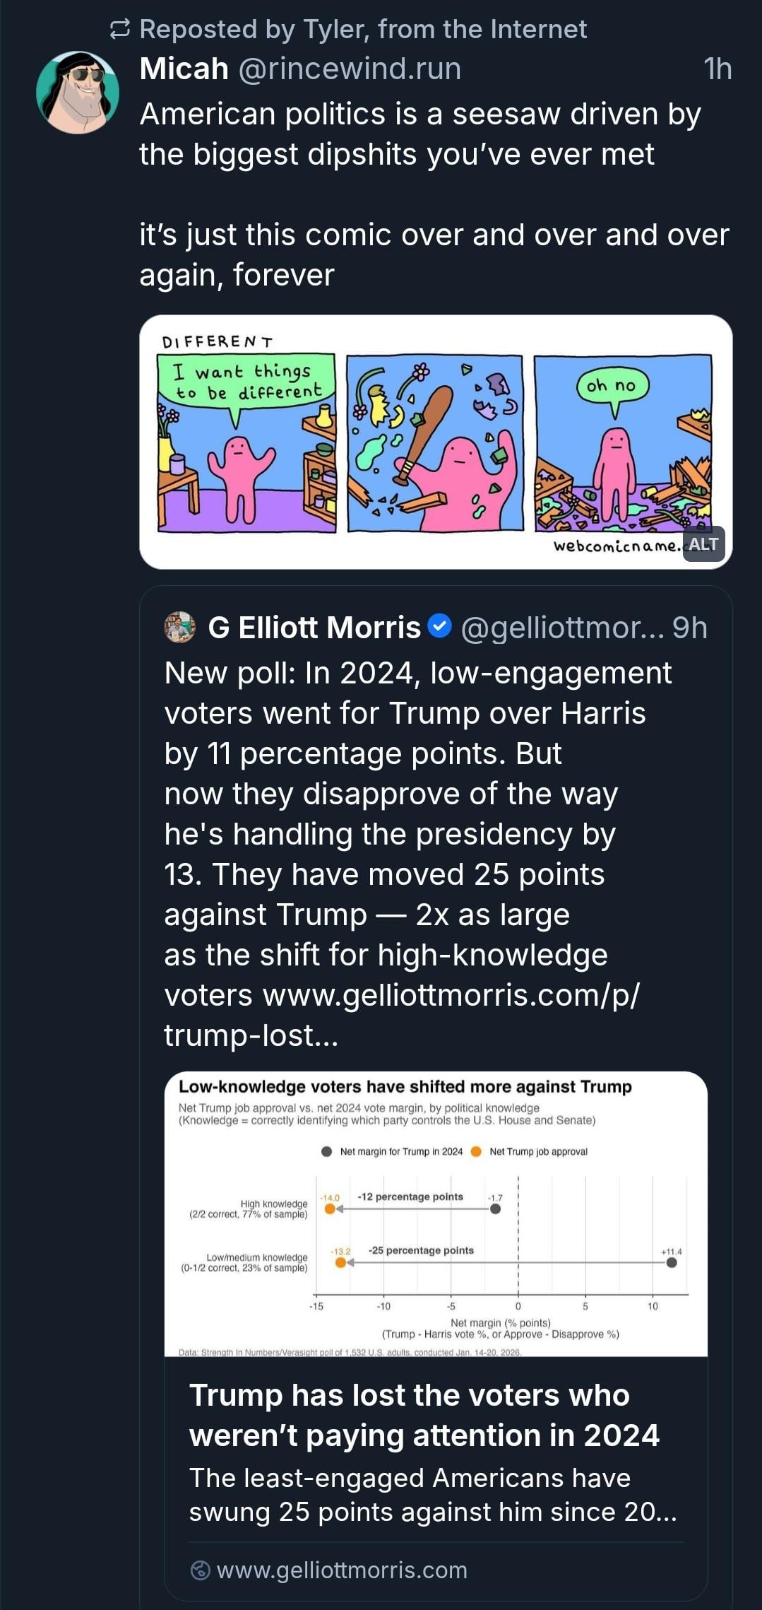Click the 1h timestamp on Micah's post
762x1610 pixels.
coord(718,69)
